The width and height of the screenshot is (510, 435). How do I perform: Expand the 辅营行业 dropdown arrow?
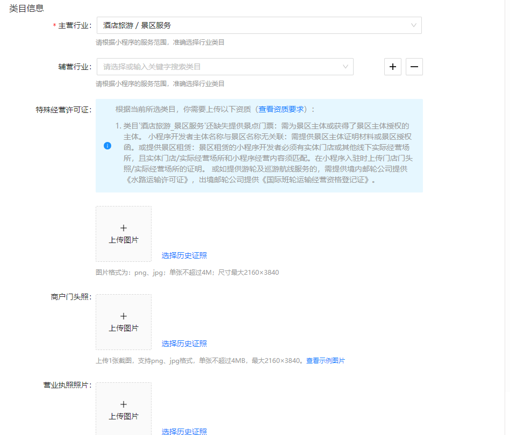(x=345, y=67)
